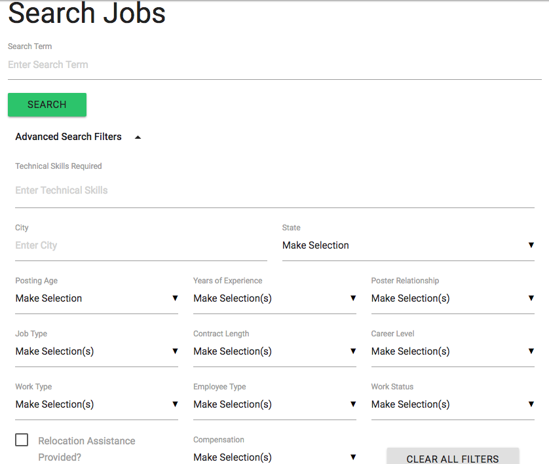549x464 pixels.
Task: Expand the Years of Experience dropdown
Action: click(274, 298)
